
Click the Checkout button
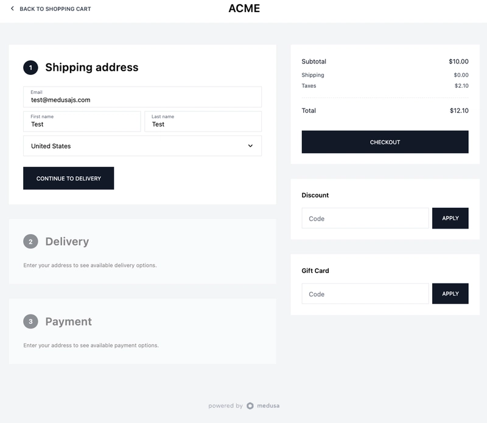point(385,142)
